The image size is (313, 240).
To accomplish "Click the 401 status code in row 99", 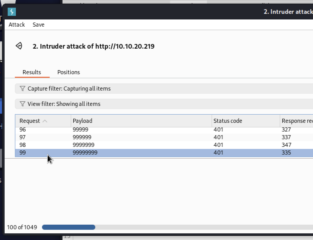I will 218,152.
